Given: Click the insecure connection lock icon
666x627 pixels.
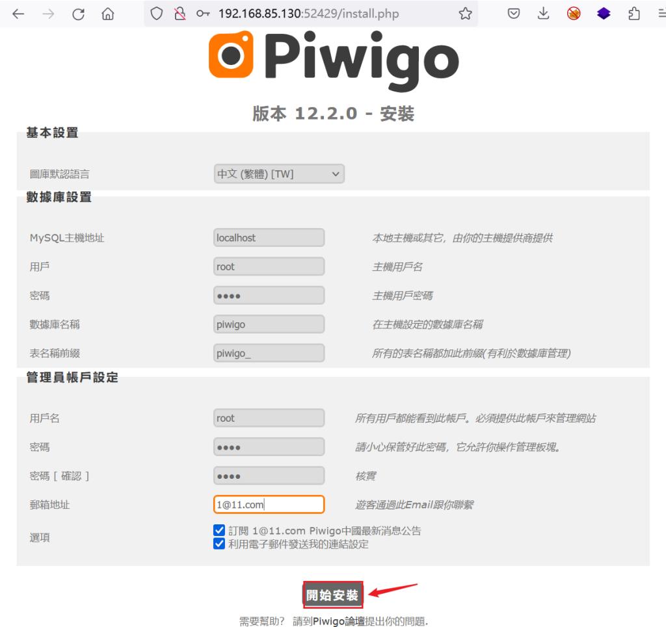Looking at the screenshot, I should (x=180, y=14).
